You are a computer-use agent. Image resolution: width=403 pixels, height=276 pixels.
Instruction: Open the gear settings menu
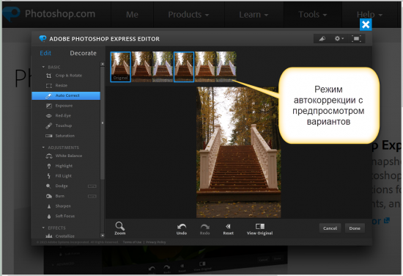339,39
